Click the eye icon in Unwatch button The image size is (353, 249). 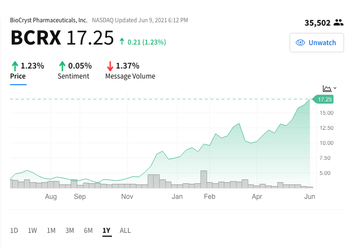[300, 42]
